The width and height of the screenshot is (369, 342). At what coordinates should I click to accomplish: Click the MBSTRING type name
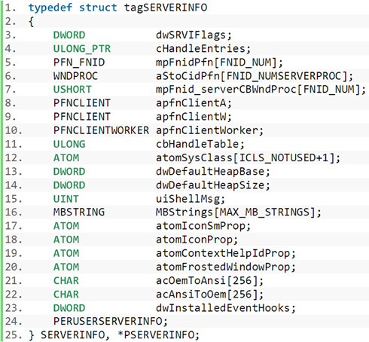pyautogui.click(x=79, y=212)
